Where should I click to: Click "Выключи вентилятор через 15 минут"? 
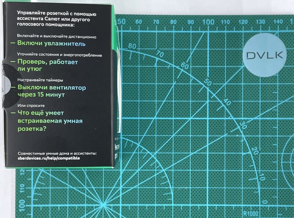[52, 91]
